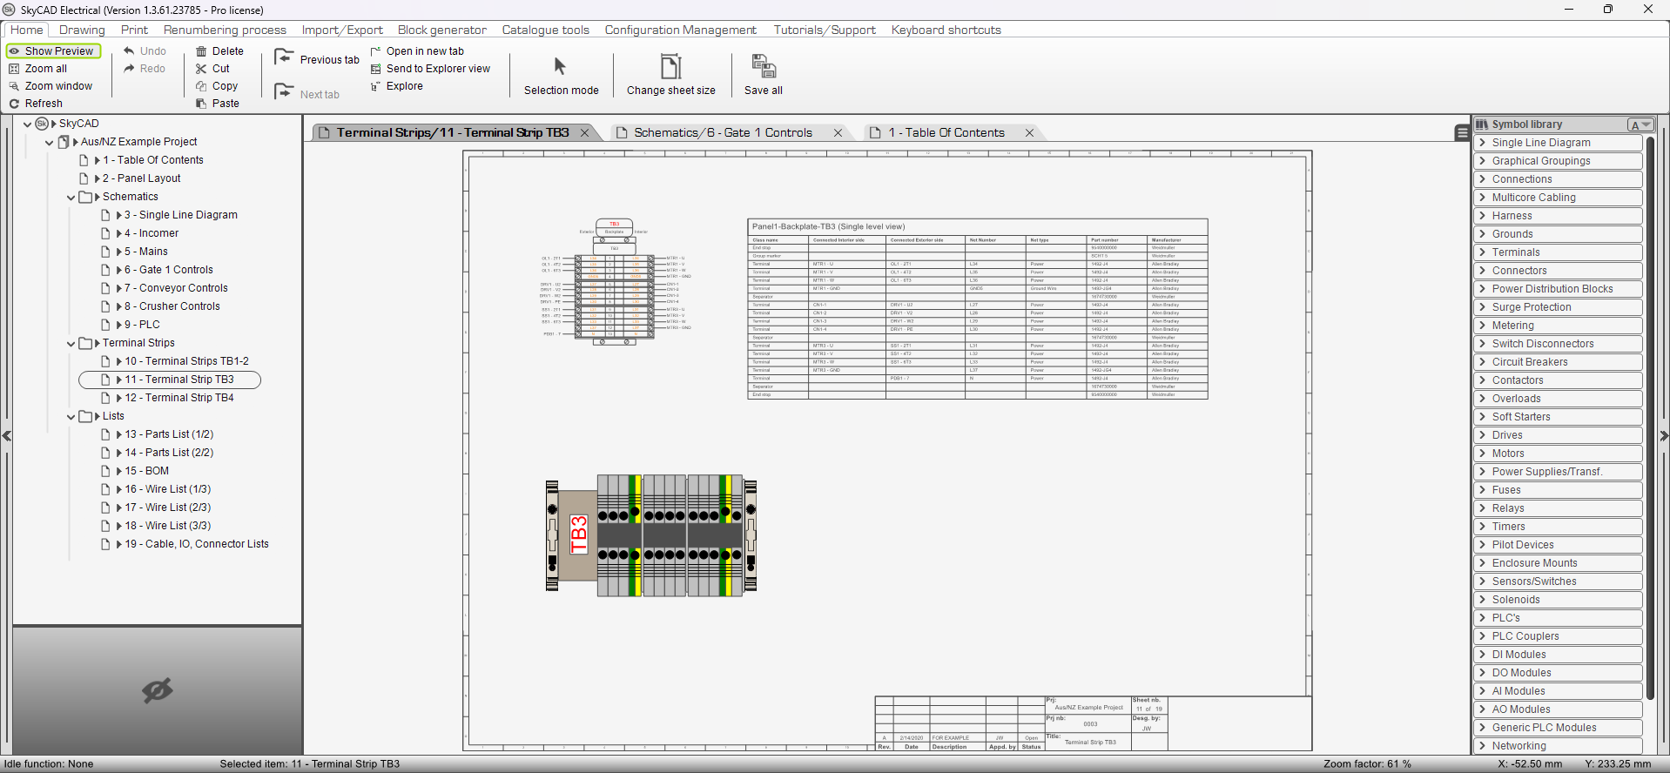This screenshot has height=773, width=1670.
Task: Click the Selection mode arrow icon
Action: pos(560,67)
